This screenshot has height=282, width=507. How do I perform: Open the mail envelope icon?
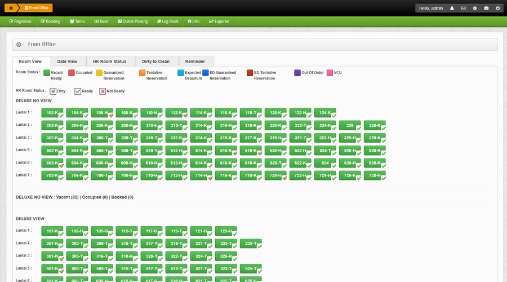click(463, 8)
